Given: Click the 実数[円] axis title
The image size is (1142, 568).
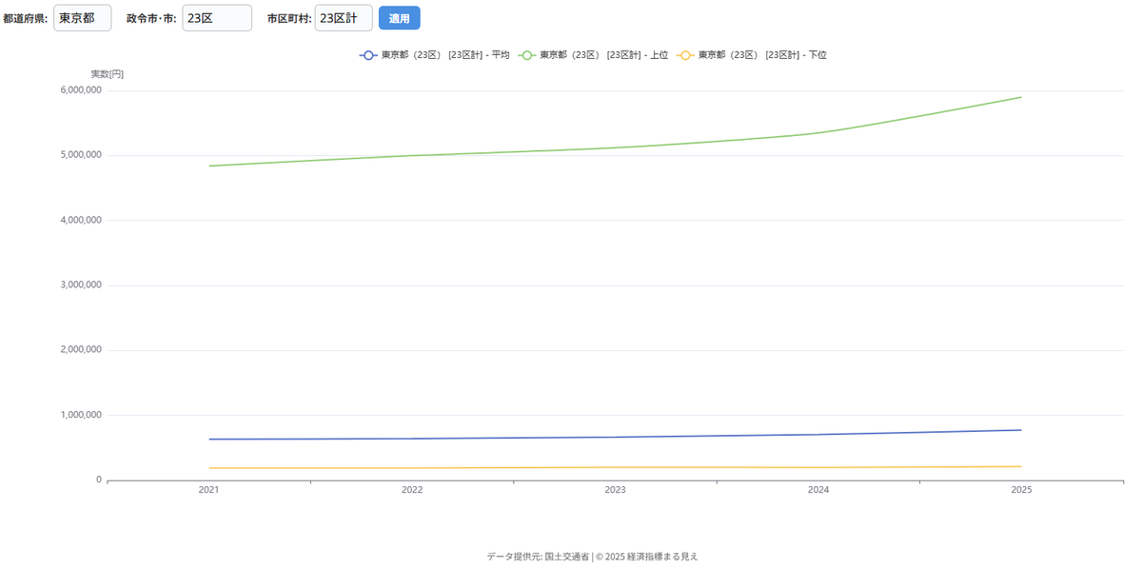Looking at the screenshot, I should tap(107, 74).
